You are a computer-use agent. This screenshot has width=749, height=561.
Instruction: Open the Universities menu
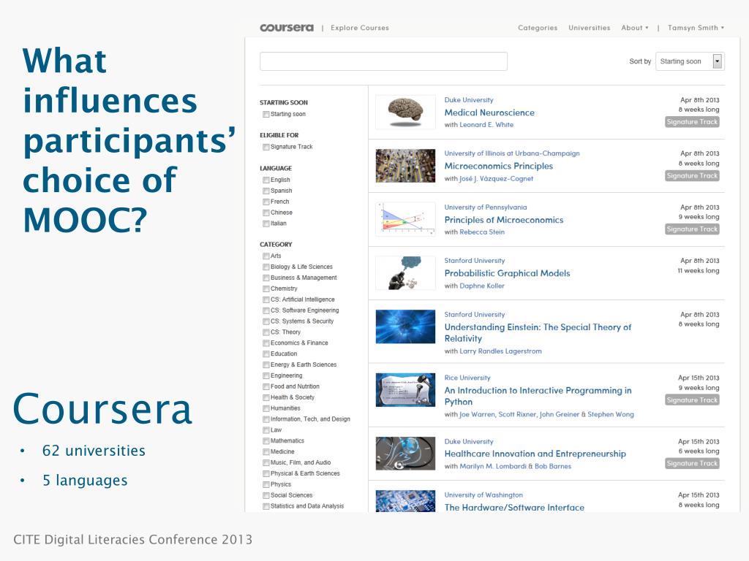pyautogui.click(x=589, y=28)
